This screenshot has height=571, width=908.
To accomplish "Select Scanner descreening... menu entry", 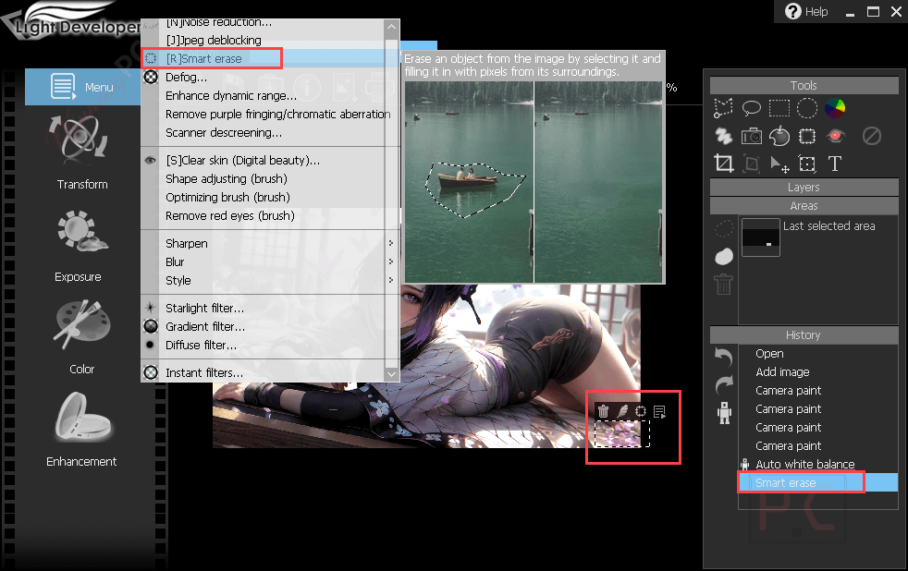I will (263, 132).
